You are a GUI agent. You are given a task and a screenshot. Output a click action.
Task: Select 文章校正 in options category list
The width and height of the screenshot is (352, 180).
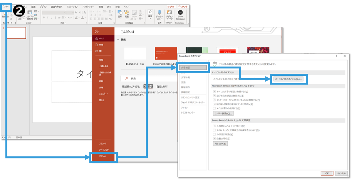(x=193, y=68)
